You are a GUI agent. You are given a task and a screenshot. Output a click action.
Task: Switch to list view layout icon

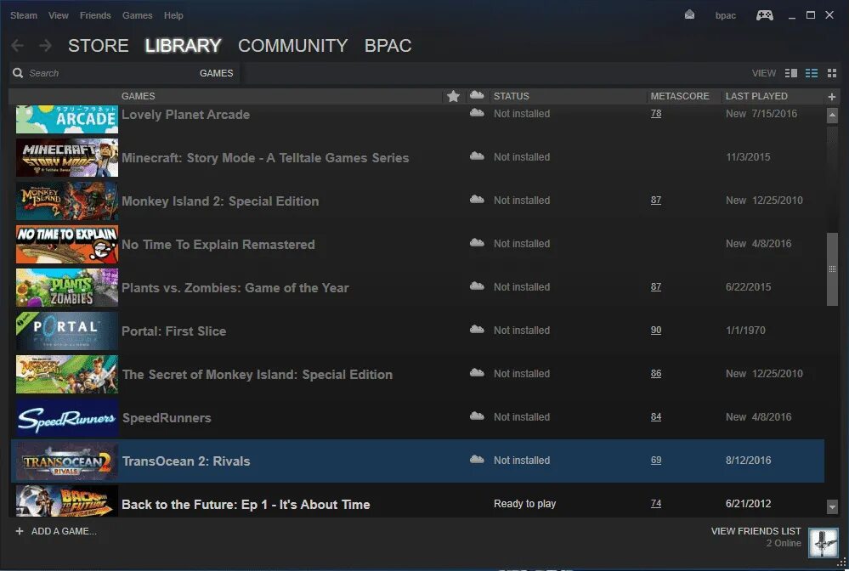[x=811, y=73]
